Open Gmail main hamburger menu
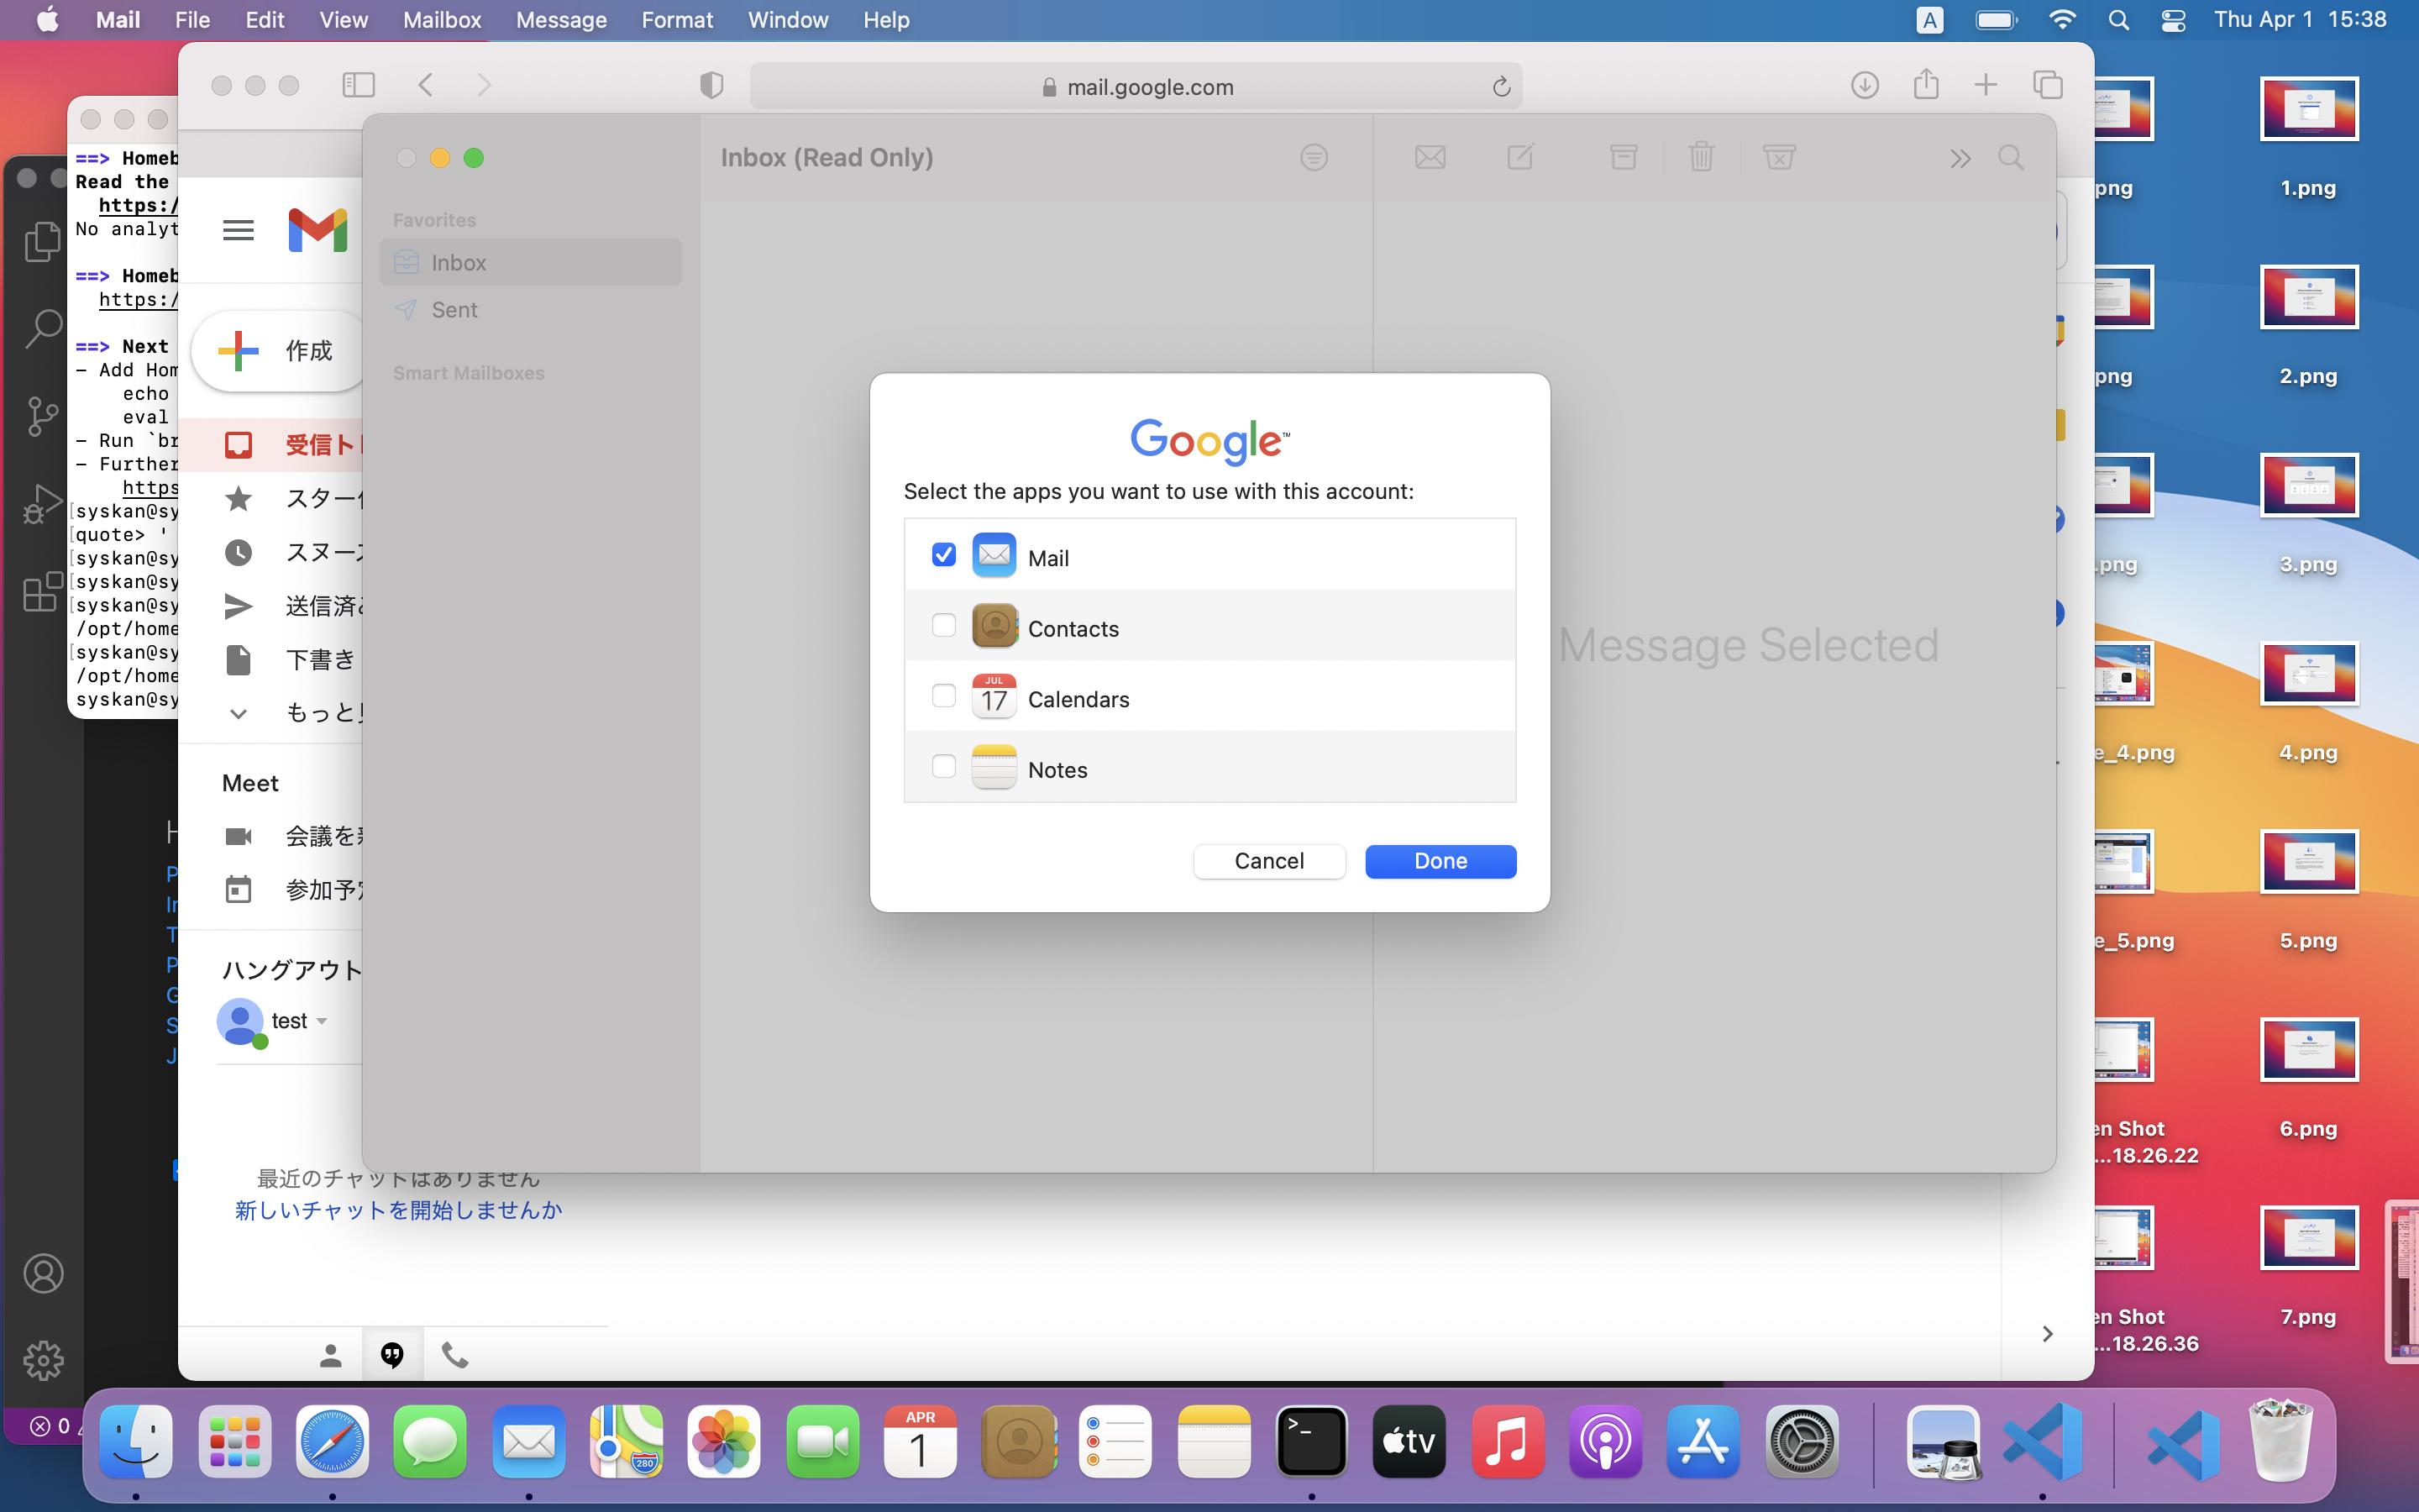Image resolution: width=2419 pixels, height=1512 pixels. [238, 230]
